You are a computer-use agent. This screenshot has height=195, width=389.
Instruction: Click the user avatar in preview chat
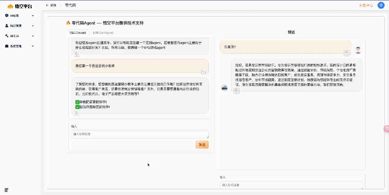pyautogui.click(x=358, y=50)
